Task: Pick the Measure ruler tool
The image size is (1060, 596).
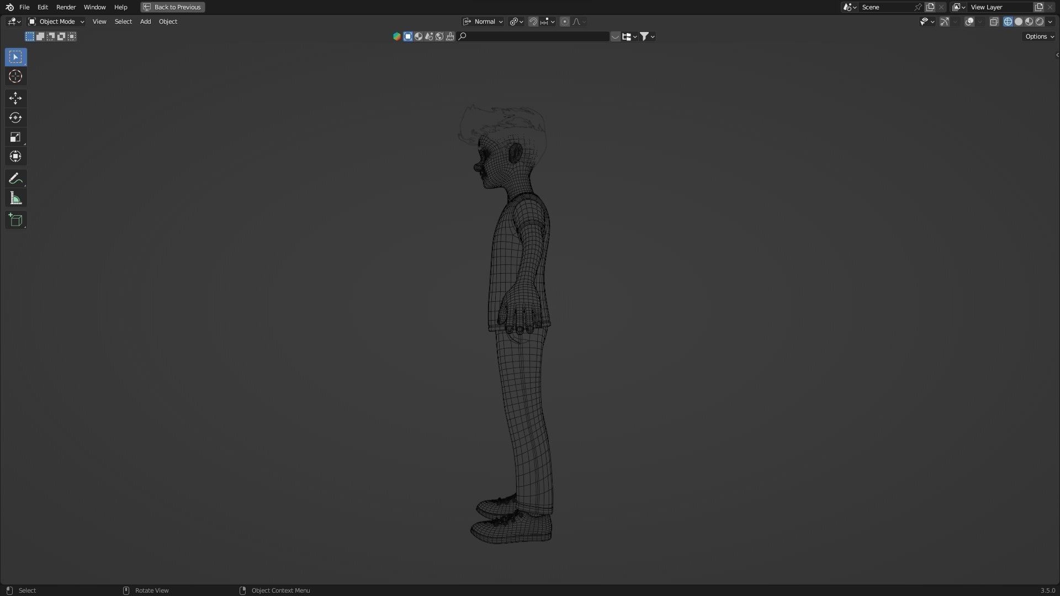Action: coord(15,198)
